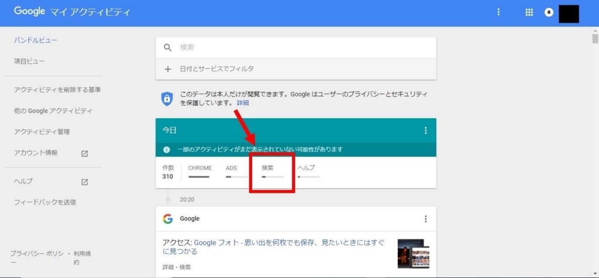
Task: Click フィードバックを送信
Action: tap(44, 202)
